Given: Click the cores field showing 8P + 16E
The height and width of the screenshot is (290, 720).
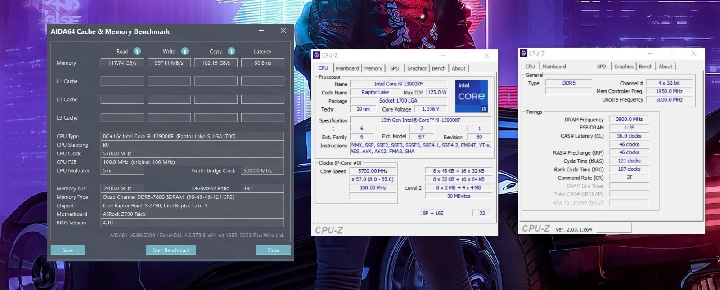Looking at the screenshot, I should point(433,213).
